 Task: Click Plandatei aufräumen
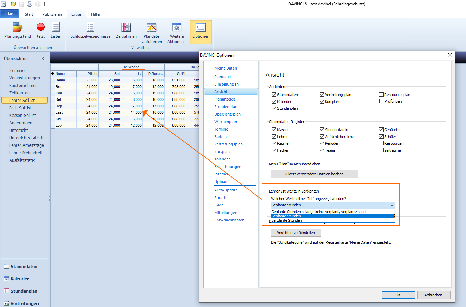(152, 33)
